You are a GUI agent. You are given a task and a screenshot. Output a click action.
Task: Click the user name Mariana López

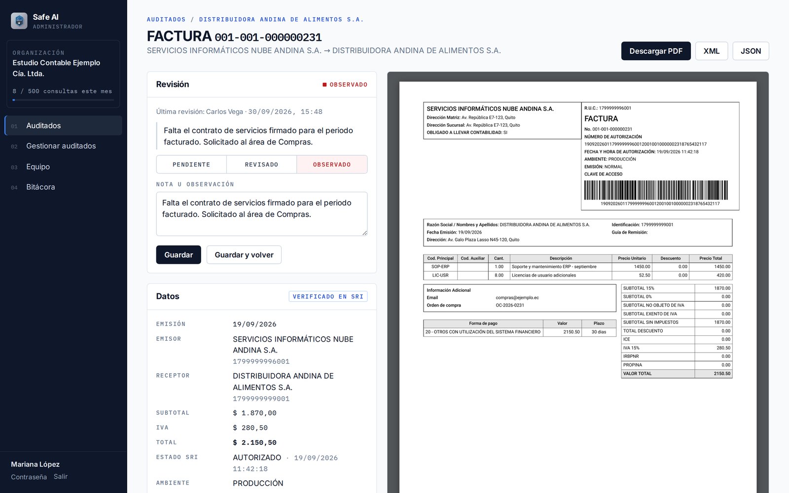pos(36,464)
